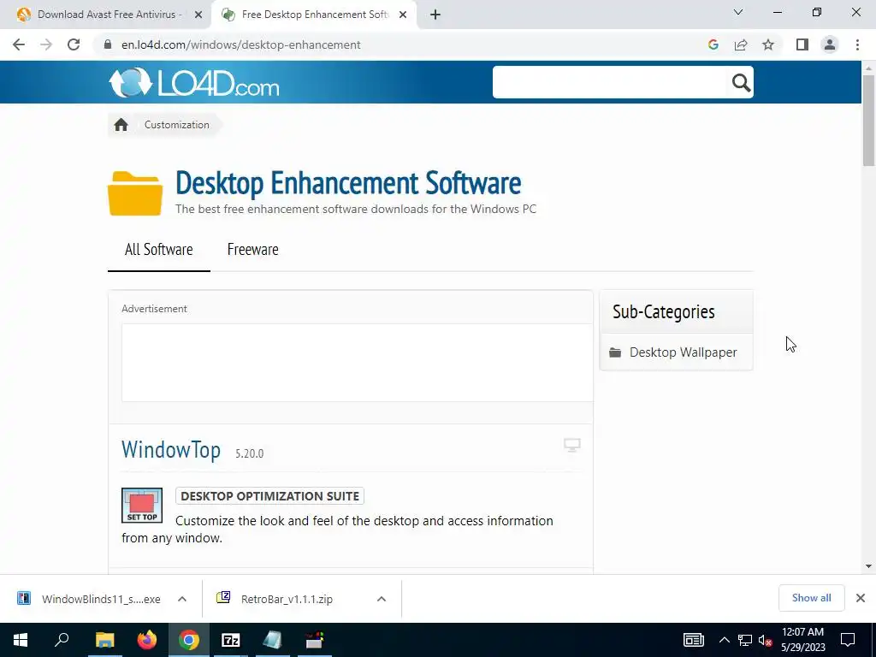876x657 pixels.
Task: Launch Firefox from taskbar
Action: 147,640
